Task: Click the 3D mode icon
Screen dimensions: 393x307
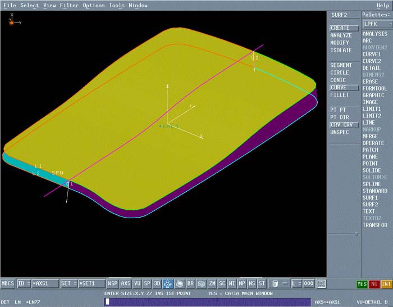Action: 157,284
